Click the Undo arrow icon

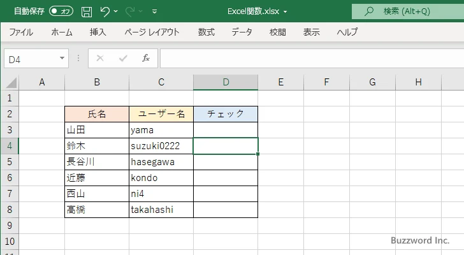coord(105,11)
